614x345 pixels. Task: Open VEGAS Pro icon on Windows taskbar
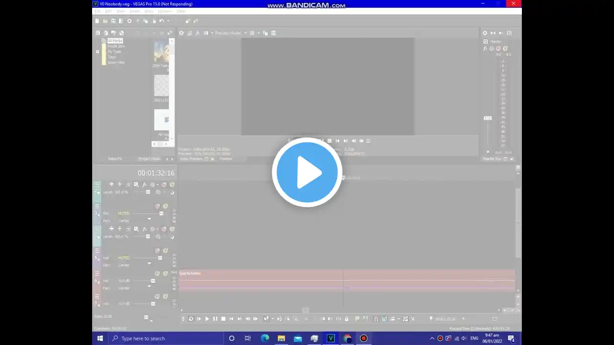coord(331,338)
